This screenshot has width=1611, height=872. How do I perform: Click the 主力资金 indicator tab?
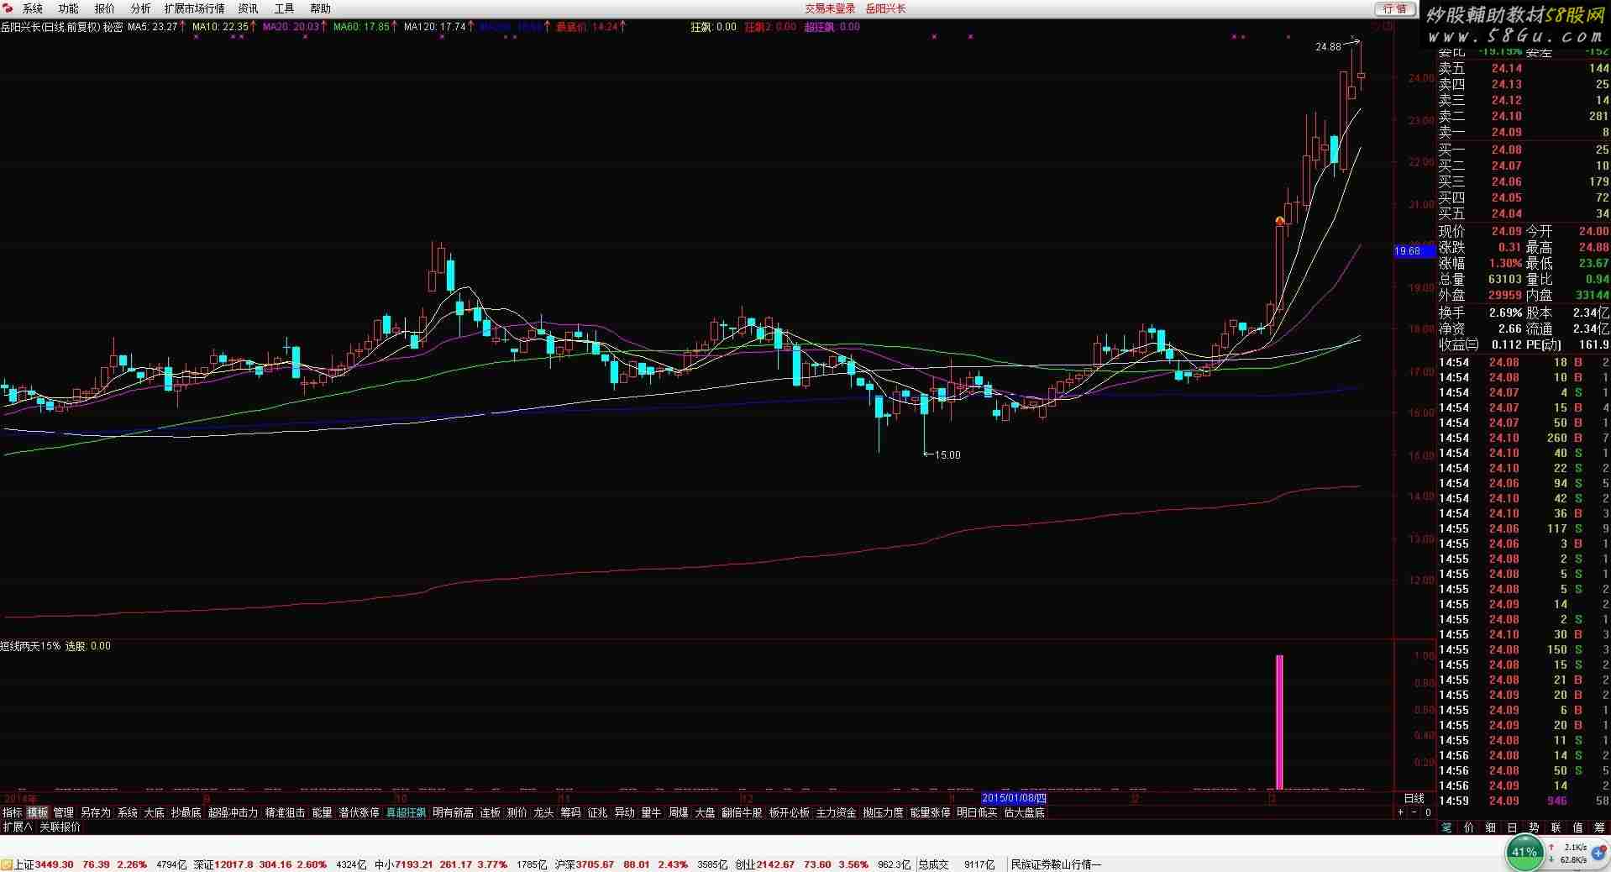[836, 812]
